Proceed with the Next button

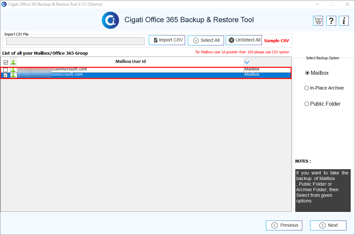(328, 225)
